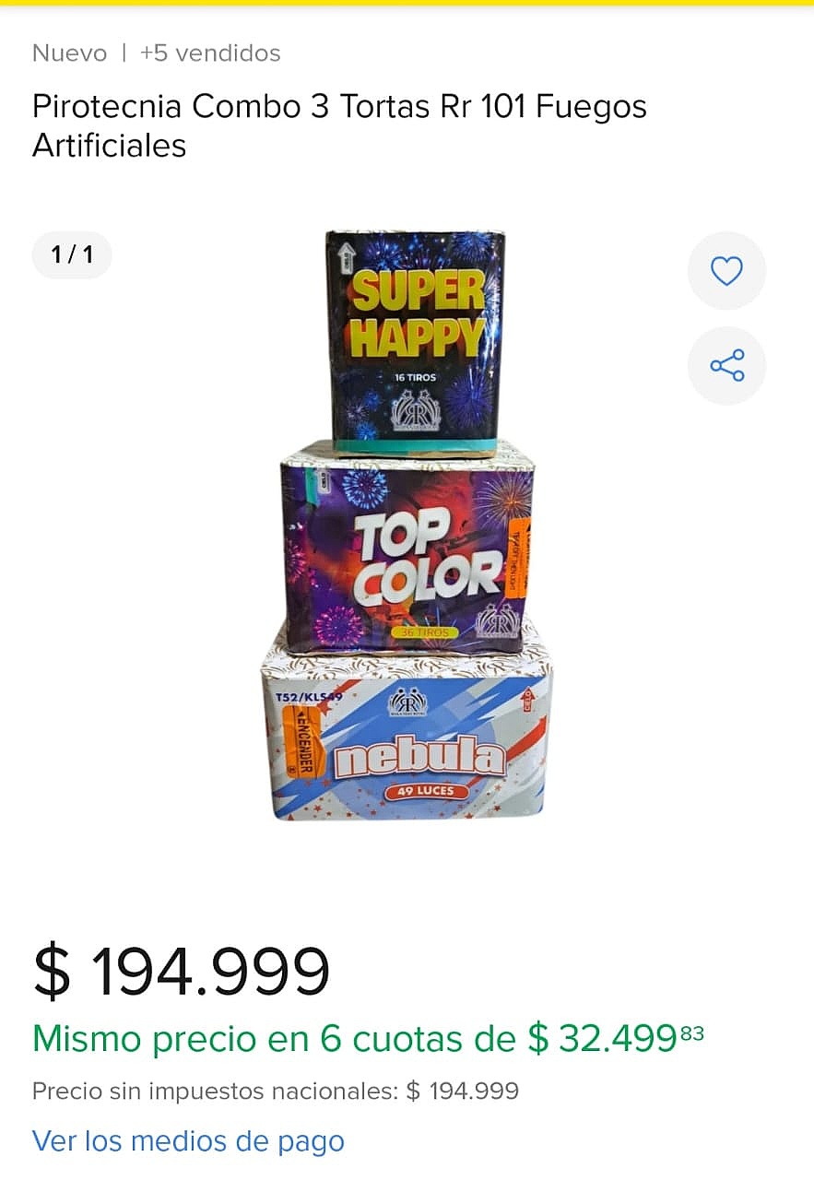Click the 1/1 image counter badge
Viewport: 814px width, 1180px height.
pyautogui.click(x=72, y=255)
